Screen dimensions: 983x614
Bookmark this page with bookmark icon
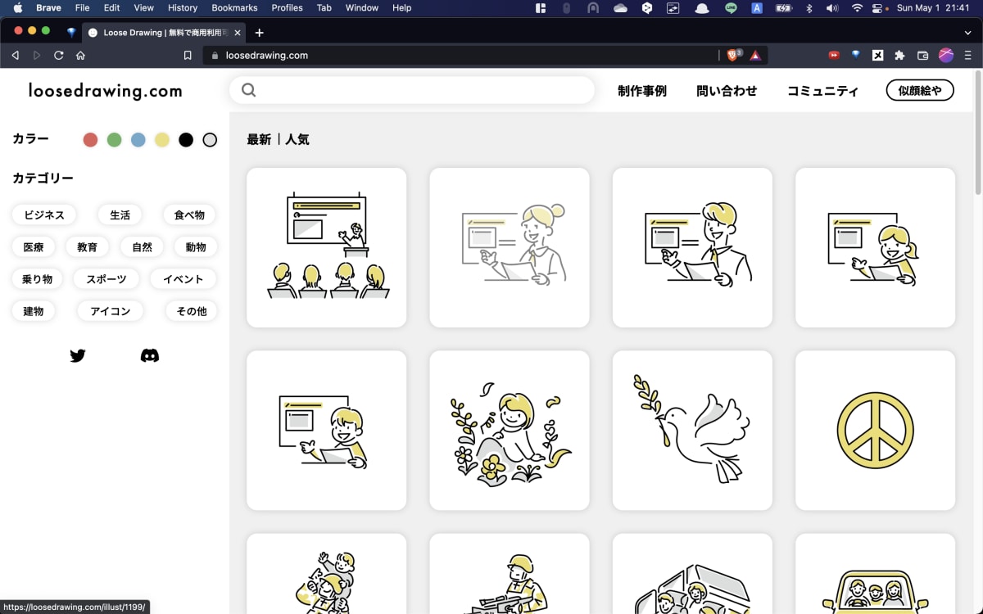pos(188,56)
